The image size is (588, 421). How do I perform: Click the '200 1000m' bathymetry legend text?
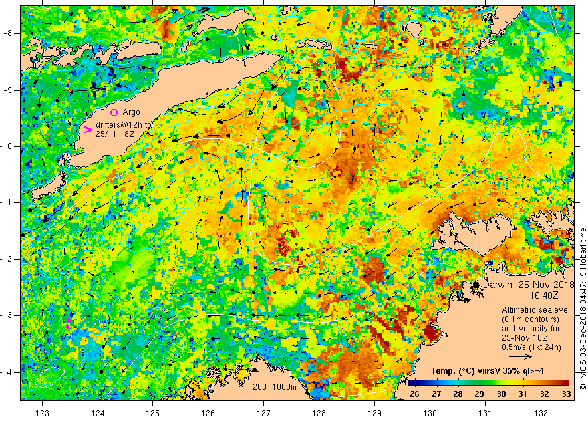(x=274, y=387)
